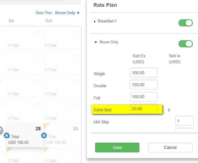The image size is (198, 163).
Task: Select the Double rate input field
Action: click(144, 85)
